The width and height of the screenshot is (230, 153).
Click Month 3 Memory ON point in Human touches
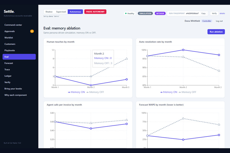coord(127,79)
